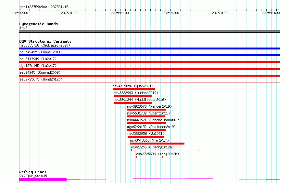Click esv2725673 (Wong2012b) label

[41, 79]
